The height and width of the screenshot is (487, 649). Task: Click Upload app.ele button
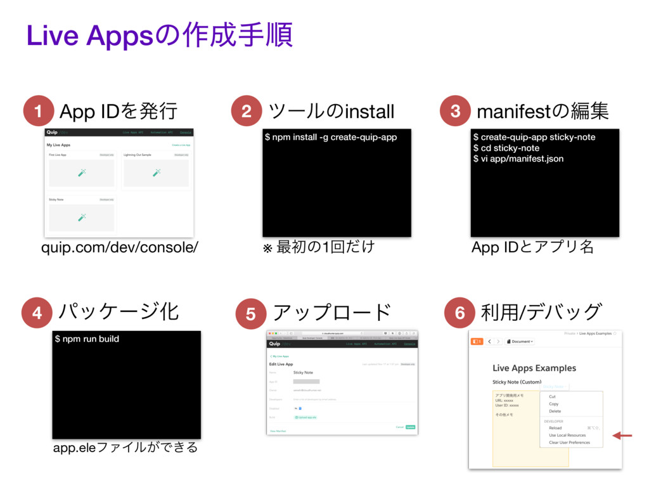(305, 417)
